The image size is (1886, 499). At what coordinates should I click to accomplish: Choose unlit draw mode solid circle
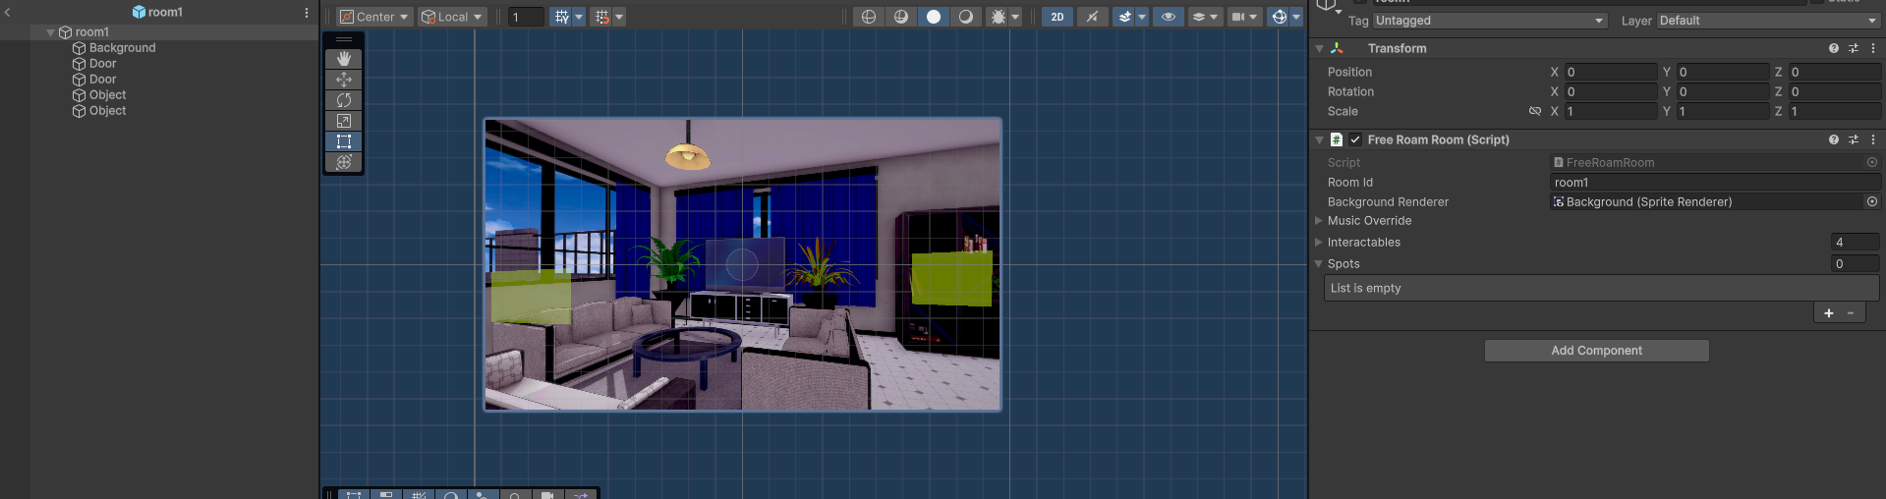[x=934, y=17]
